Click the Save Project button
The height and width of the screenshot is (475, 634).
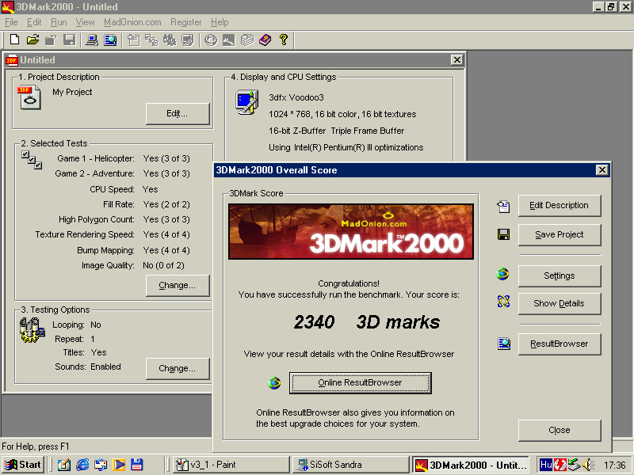[560, 234]
